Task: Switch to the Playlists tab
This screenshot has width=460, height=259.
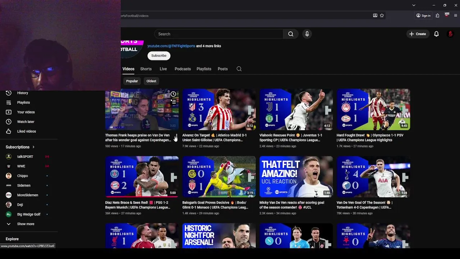Action: tap(204, 69)
